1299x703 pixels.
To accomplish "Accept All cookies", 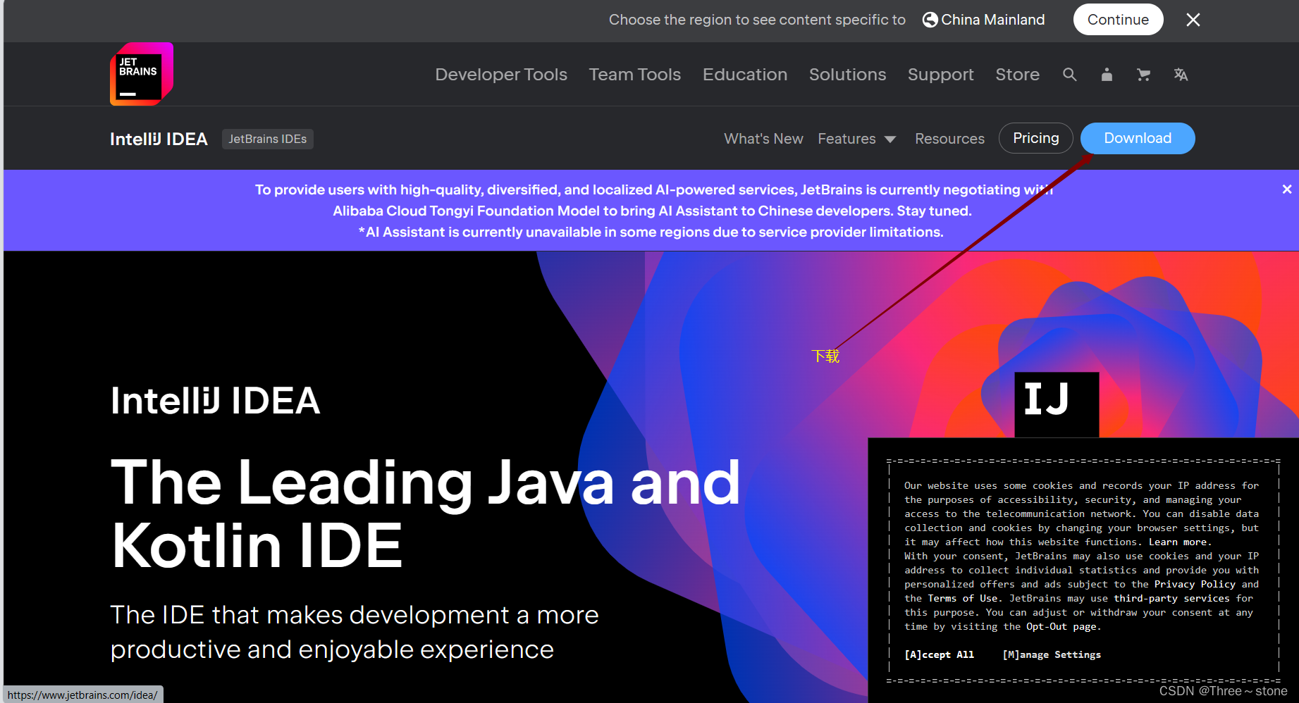I will [x=938, y=654].
